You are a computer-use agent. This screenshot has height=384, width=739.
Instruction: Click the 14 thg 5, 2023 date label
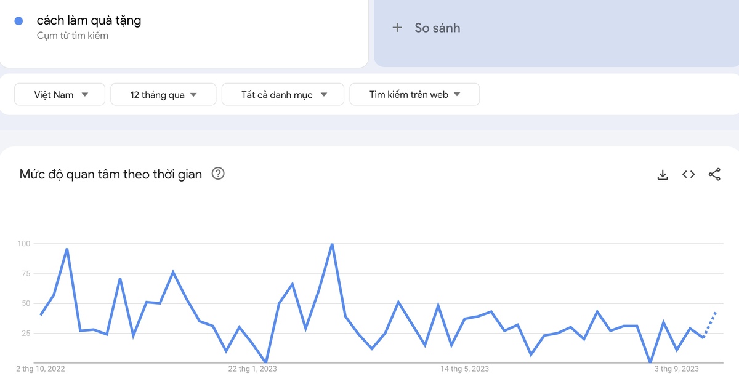pos(464,369)
